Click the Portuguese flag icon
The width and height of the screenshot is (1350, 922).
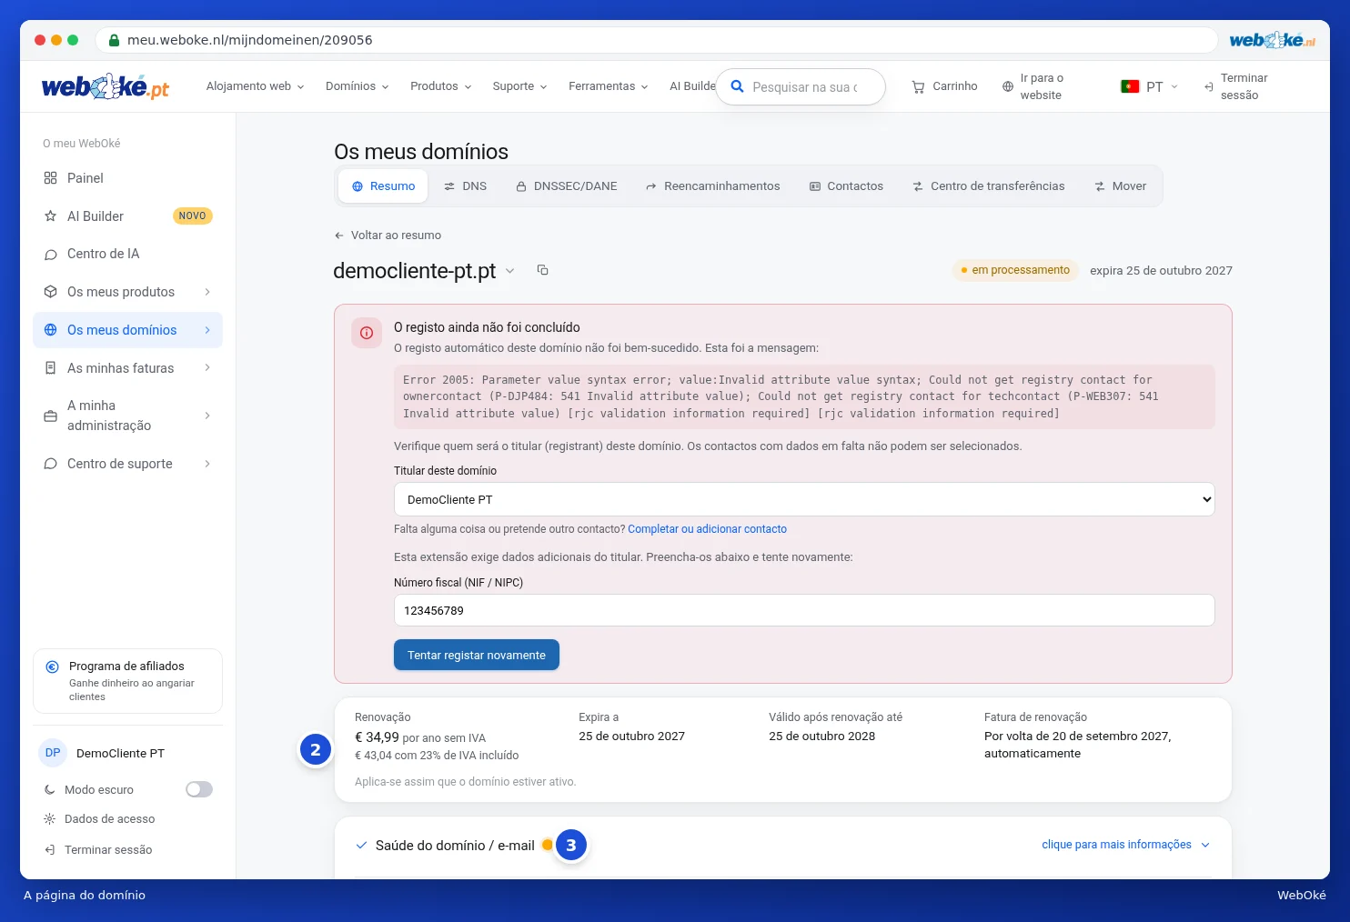[x=1130, y=86]
